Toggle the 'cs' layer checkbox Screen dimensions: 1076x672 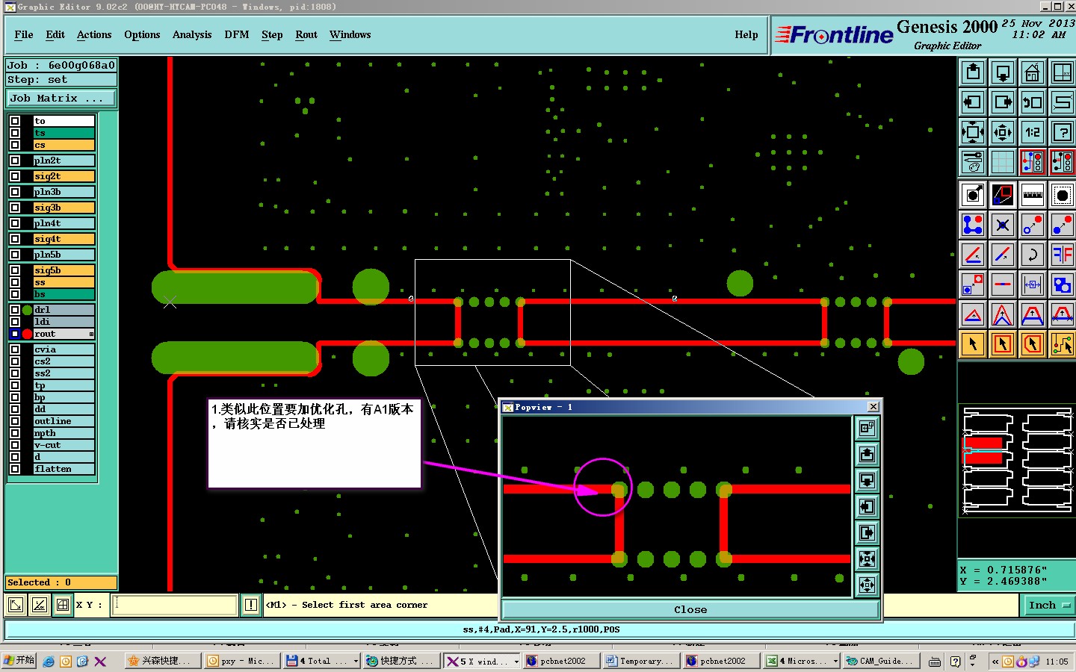(x=15, y=145)
